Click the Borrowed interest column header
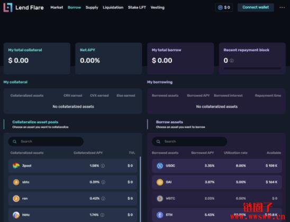Screen dimensions: 290x222 [228, 96]
